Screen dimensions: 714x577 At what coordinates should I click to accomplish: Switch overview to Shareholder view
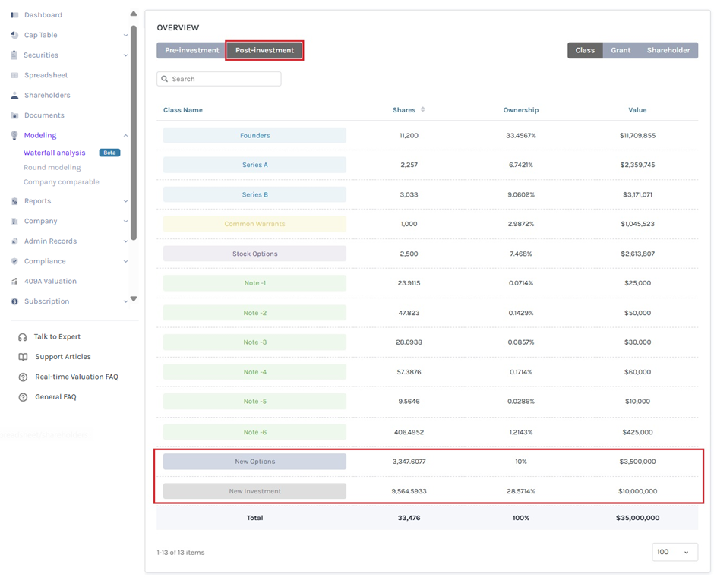668,50
